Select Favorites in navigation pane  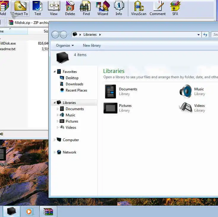[x=70, y=72]
